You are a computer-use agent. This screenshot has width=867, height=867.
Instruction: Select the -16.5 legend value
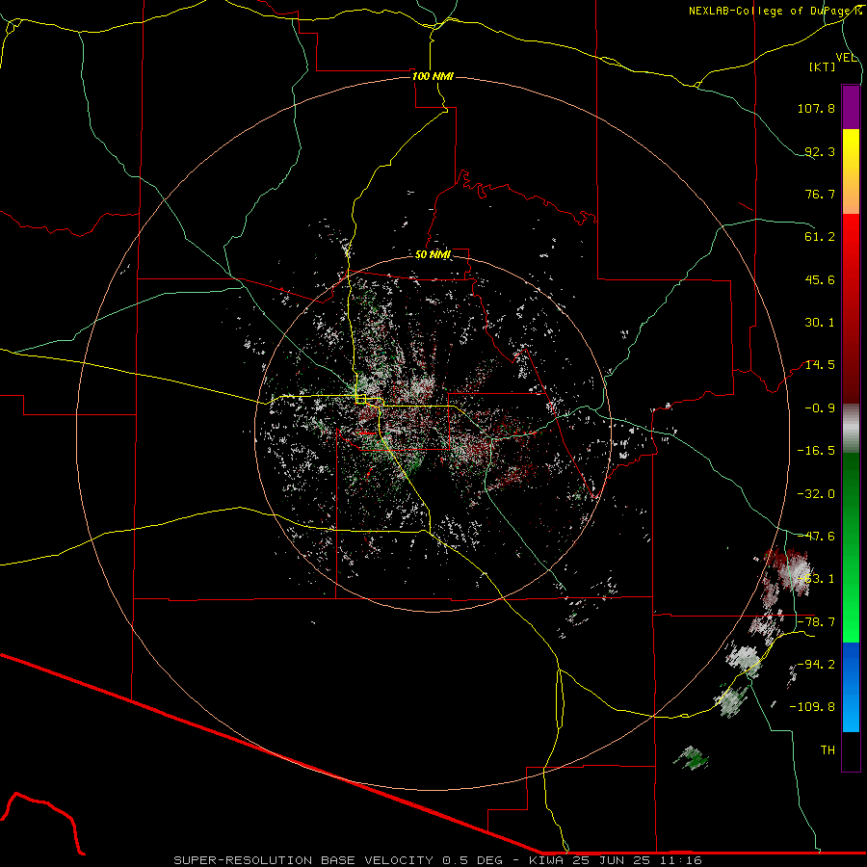816,451
